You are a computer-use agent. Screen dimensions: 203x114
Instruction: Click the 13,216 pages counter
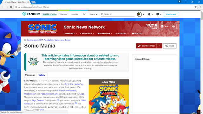[x=152, y=26]
